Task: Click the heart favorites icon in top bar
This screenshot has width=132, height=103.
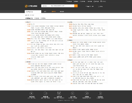Action: point(87,2)
